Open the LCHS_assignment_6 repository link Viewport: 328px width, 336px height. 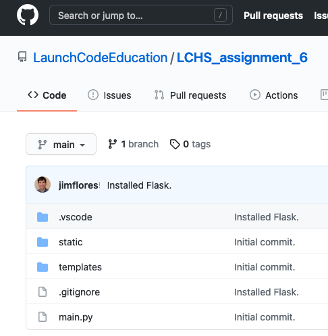(242, 57)
